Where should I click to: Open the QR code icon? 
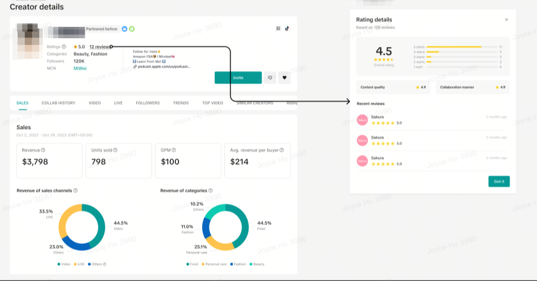click(279, 29)
